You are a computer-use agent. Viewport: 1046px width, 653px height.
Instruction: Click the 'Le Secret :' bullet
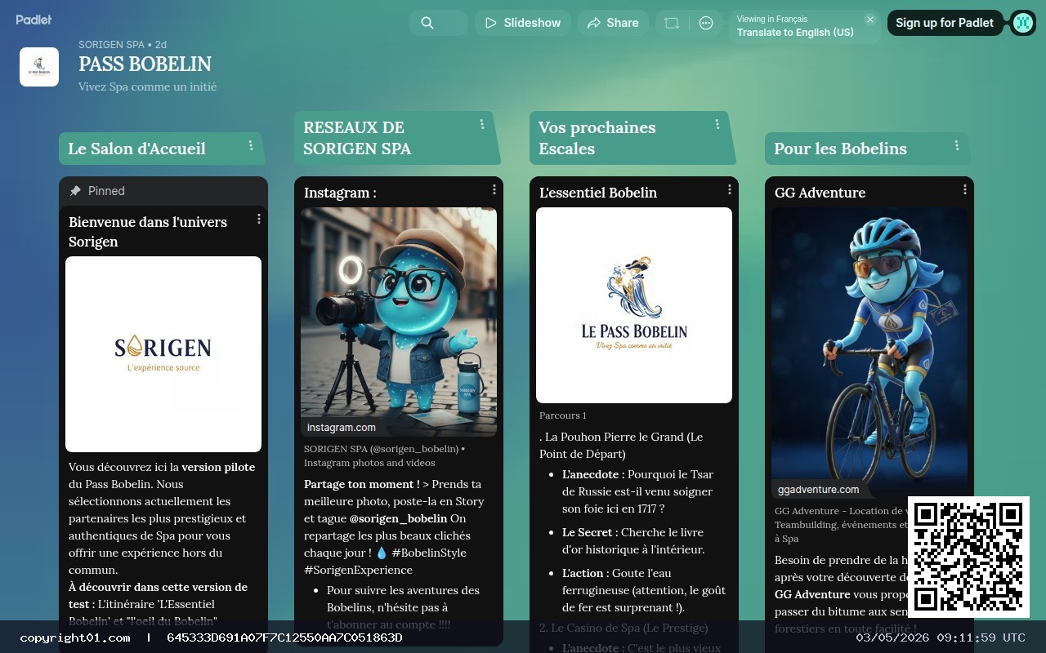tap(590, 532)
